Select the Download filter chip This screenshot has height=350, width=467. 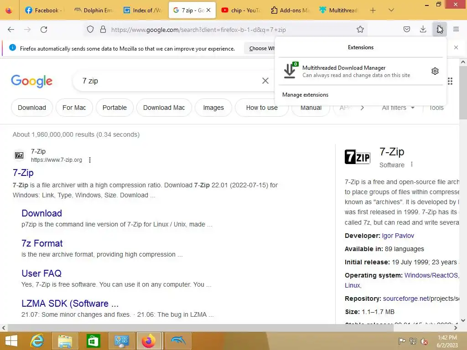[x=32, y=108]
